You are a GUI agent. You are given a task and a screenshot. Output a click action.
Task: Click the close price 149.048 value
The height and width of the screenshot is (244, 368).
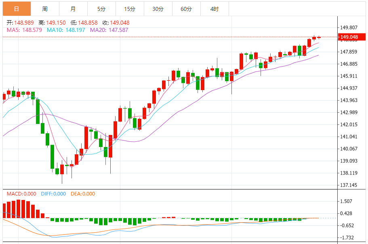120,23
